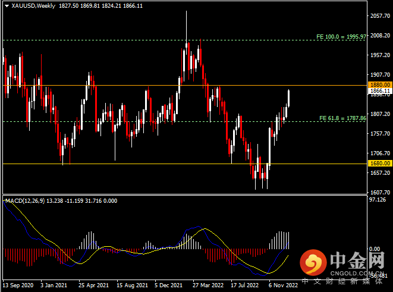Click the 97.126 MACD scale value
Viewport: 393px width, 292px height.
pyautogui.click(x=378, y=200)
